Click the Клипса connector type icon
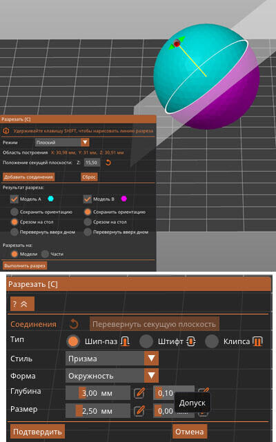Screen dimensions: 276x442 [257, 341]
